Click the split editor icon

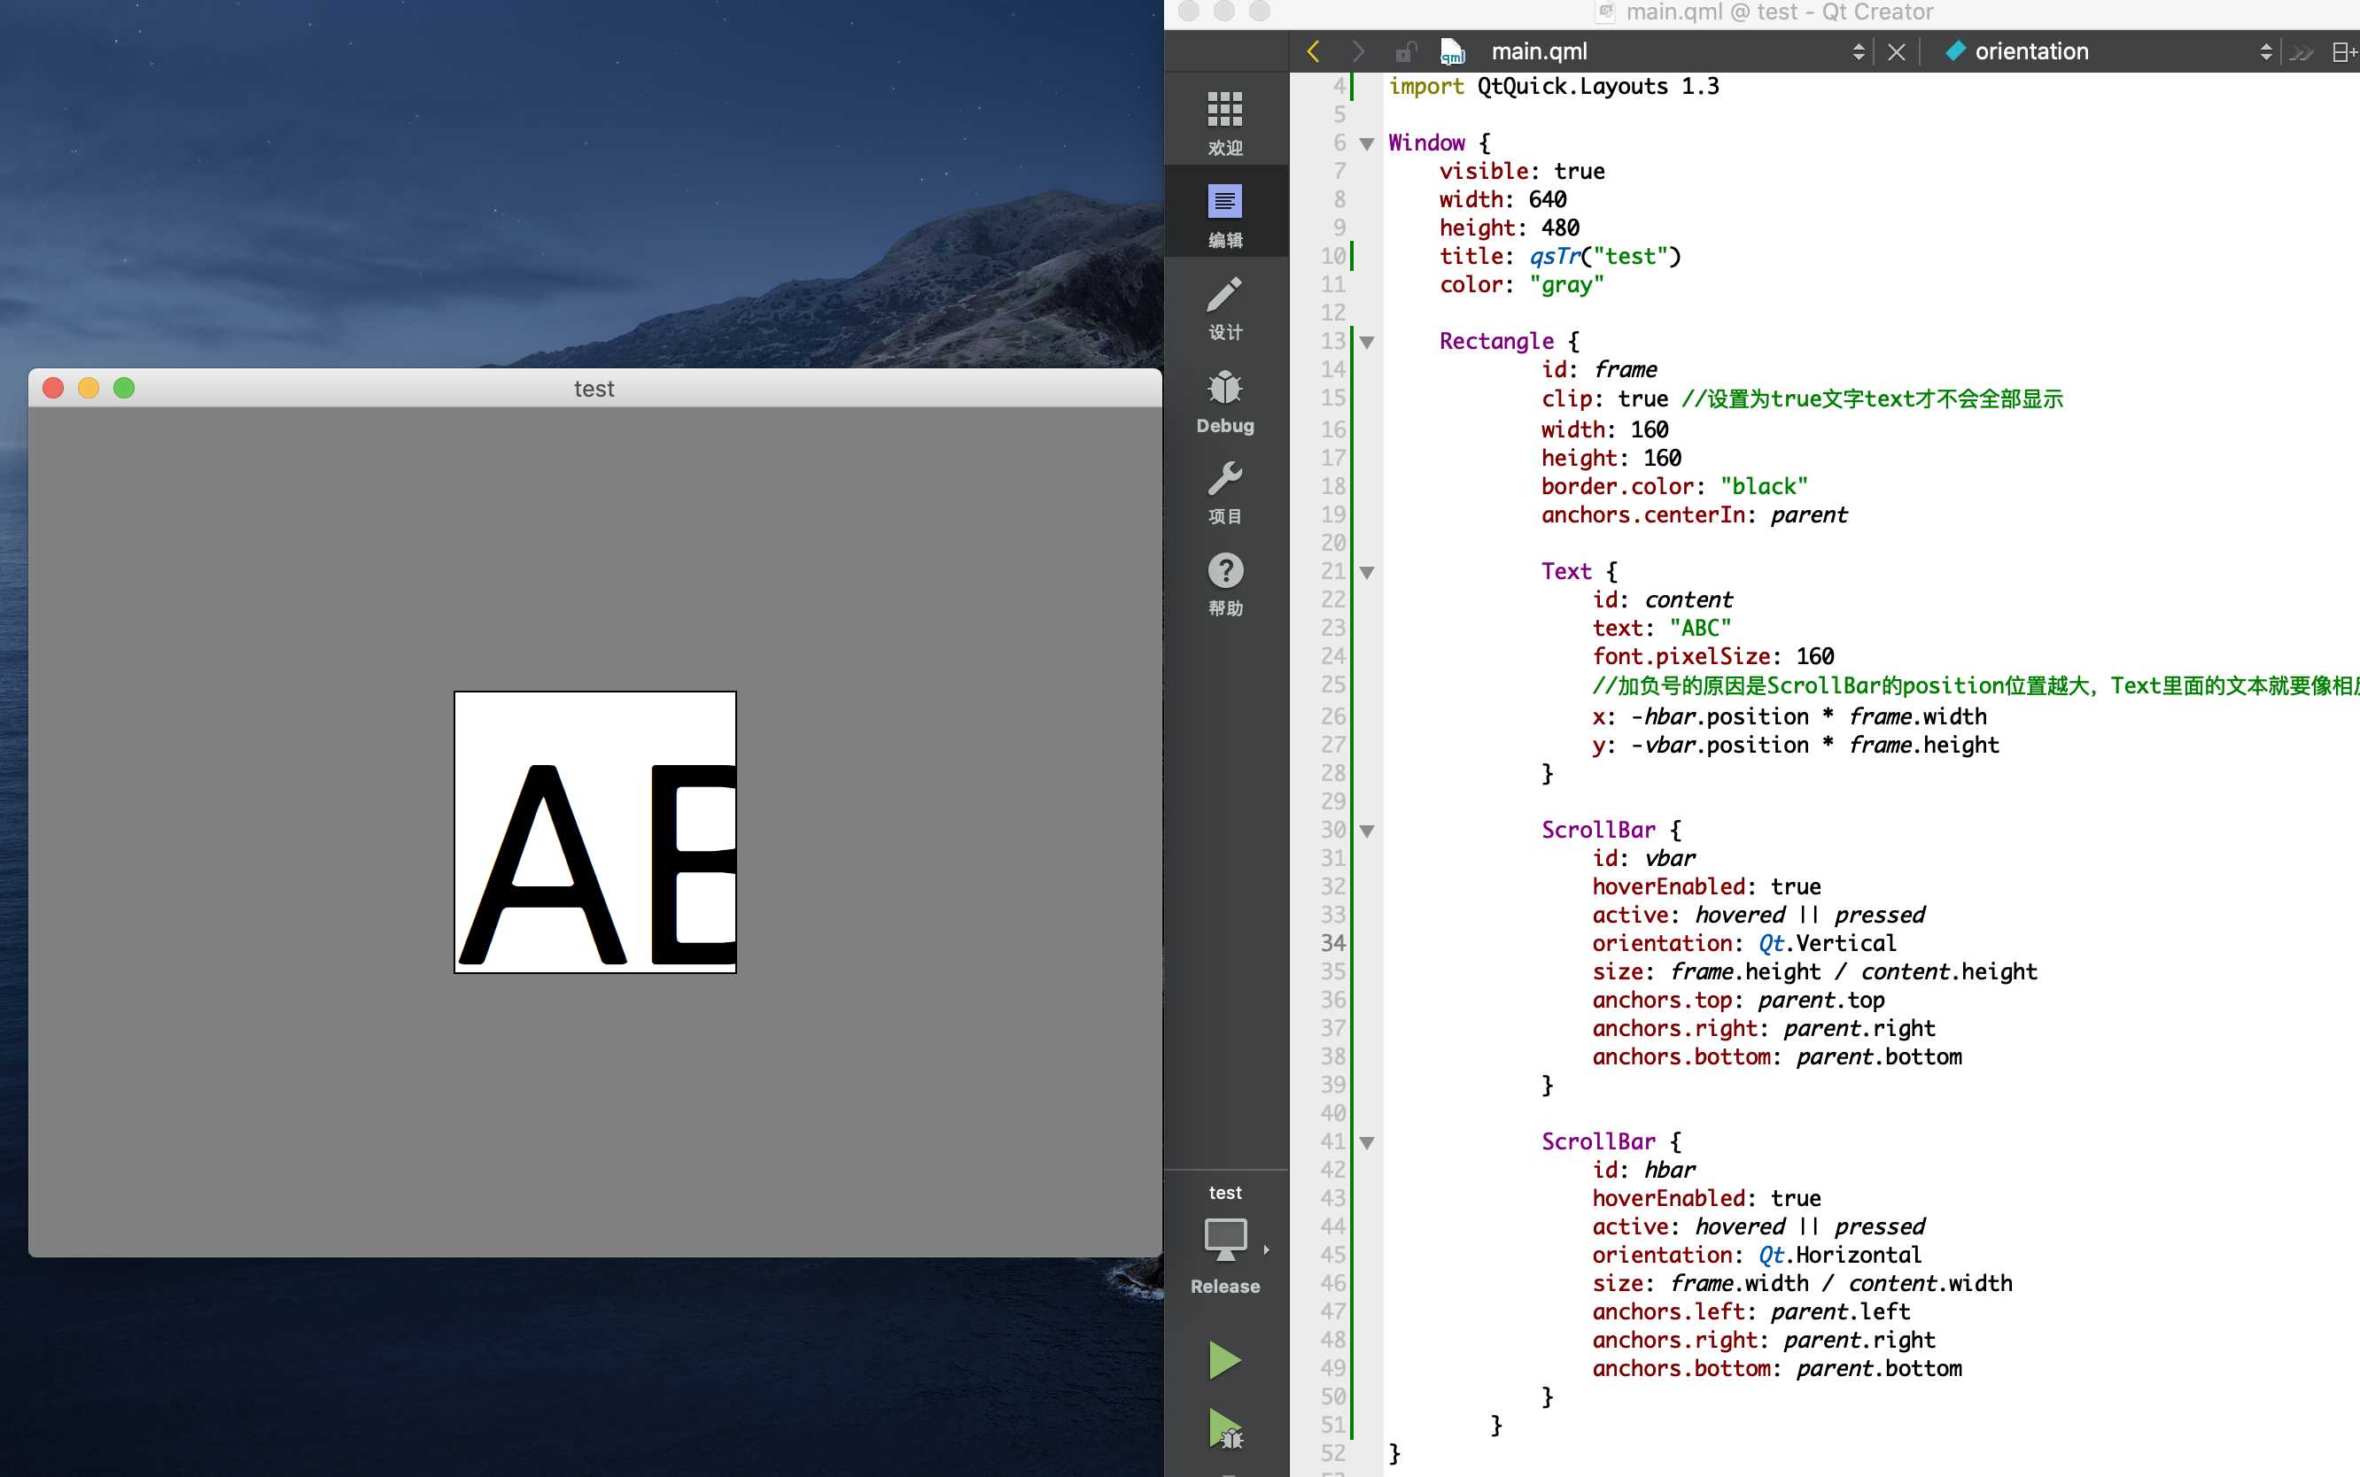coord(2344,51)
